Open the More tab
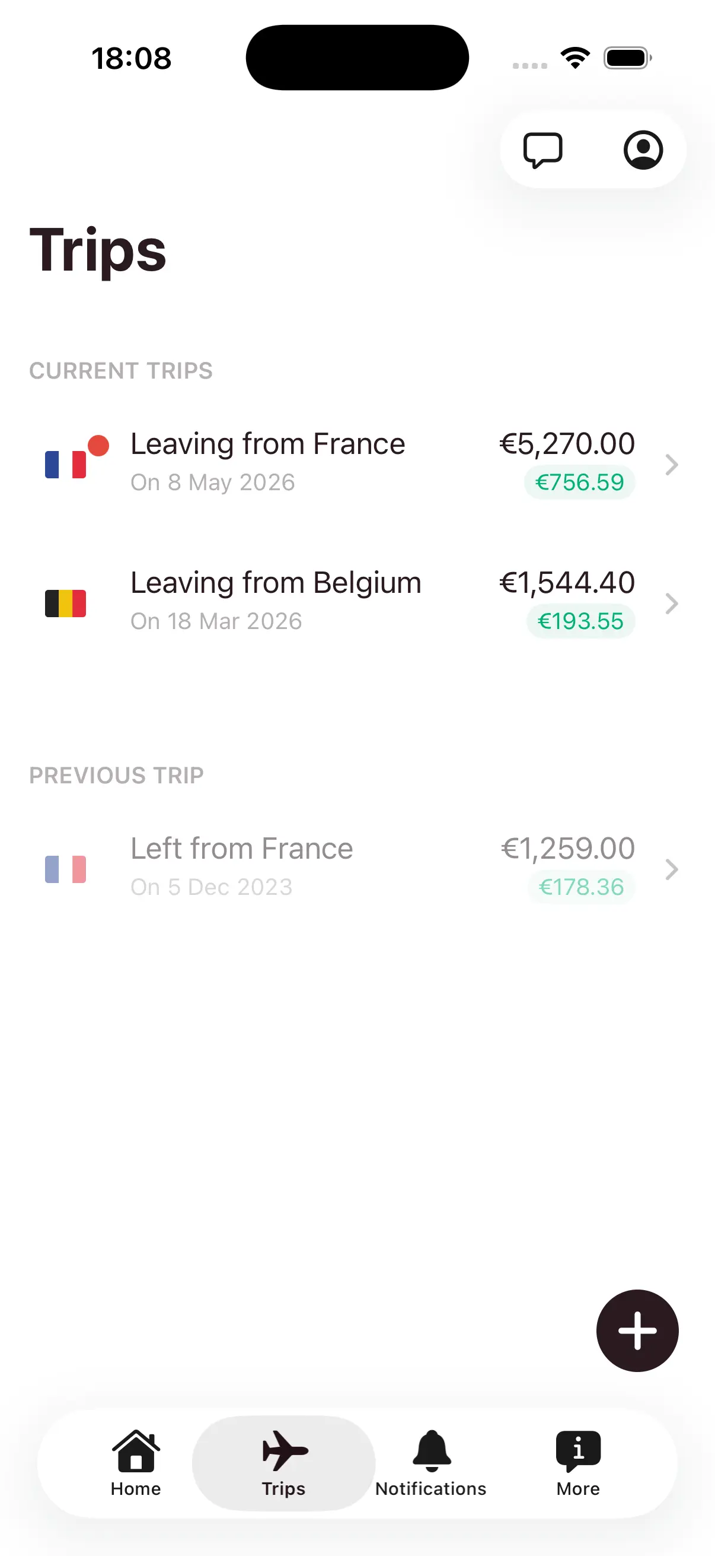Image resolution: width=715 pixels, height=1556 pixels. point(578,1463)
